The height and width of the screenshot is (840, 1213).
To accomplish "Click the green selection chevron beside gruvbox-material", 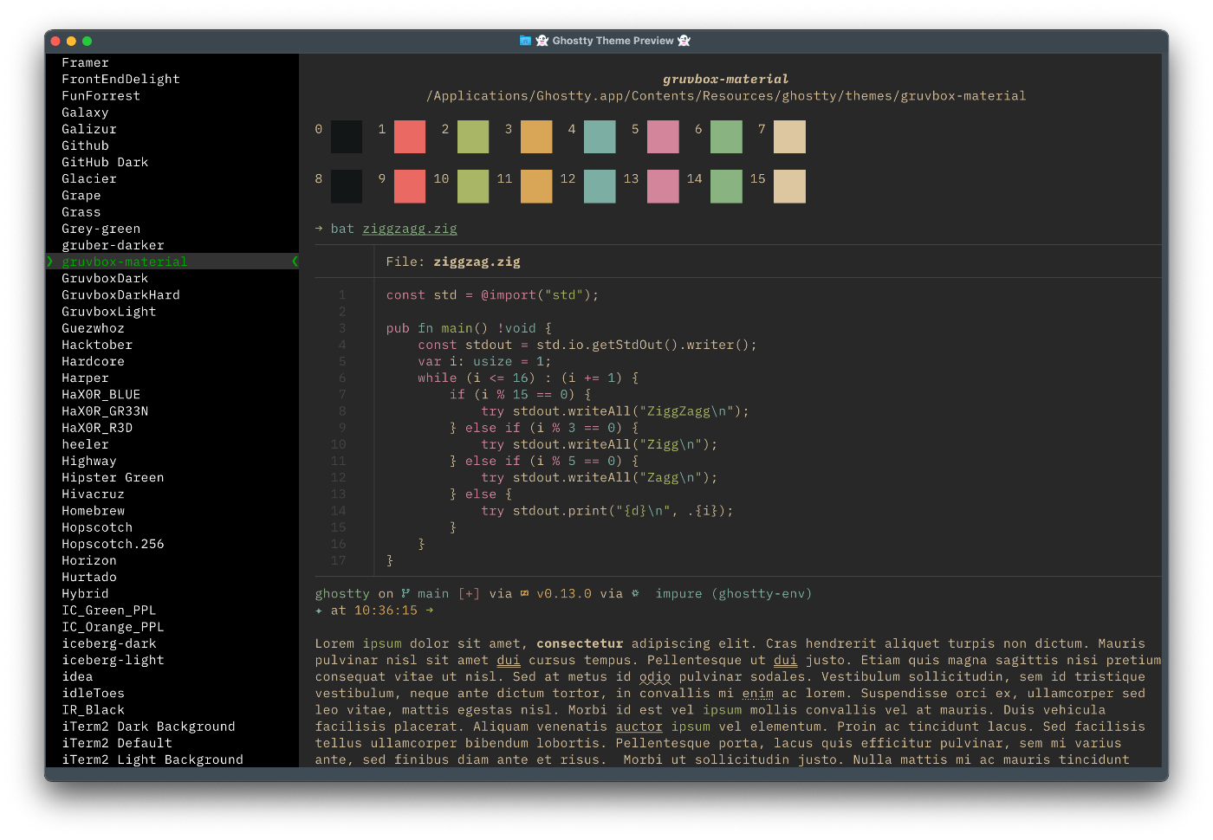I will [x=49, y=262].
